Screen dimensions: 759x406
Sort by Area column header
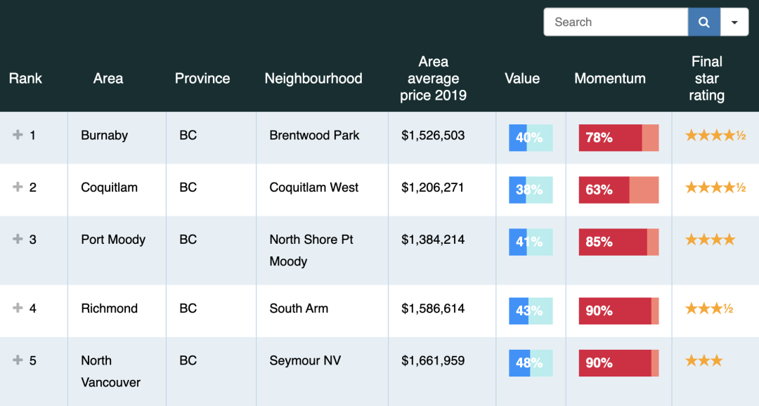(x=108, y=79)
